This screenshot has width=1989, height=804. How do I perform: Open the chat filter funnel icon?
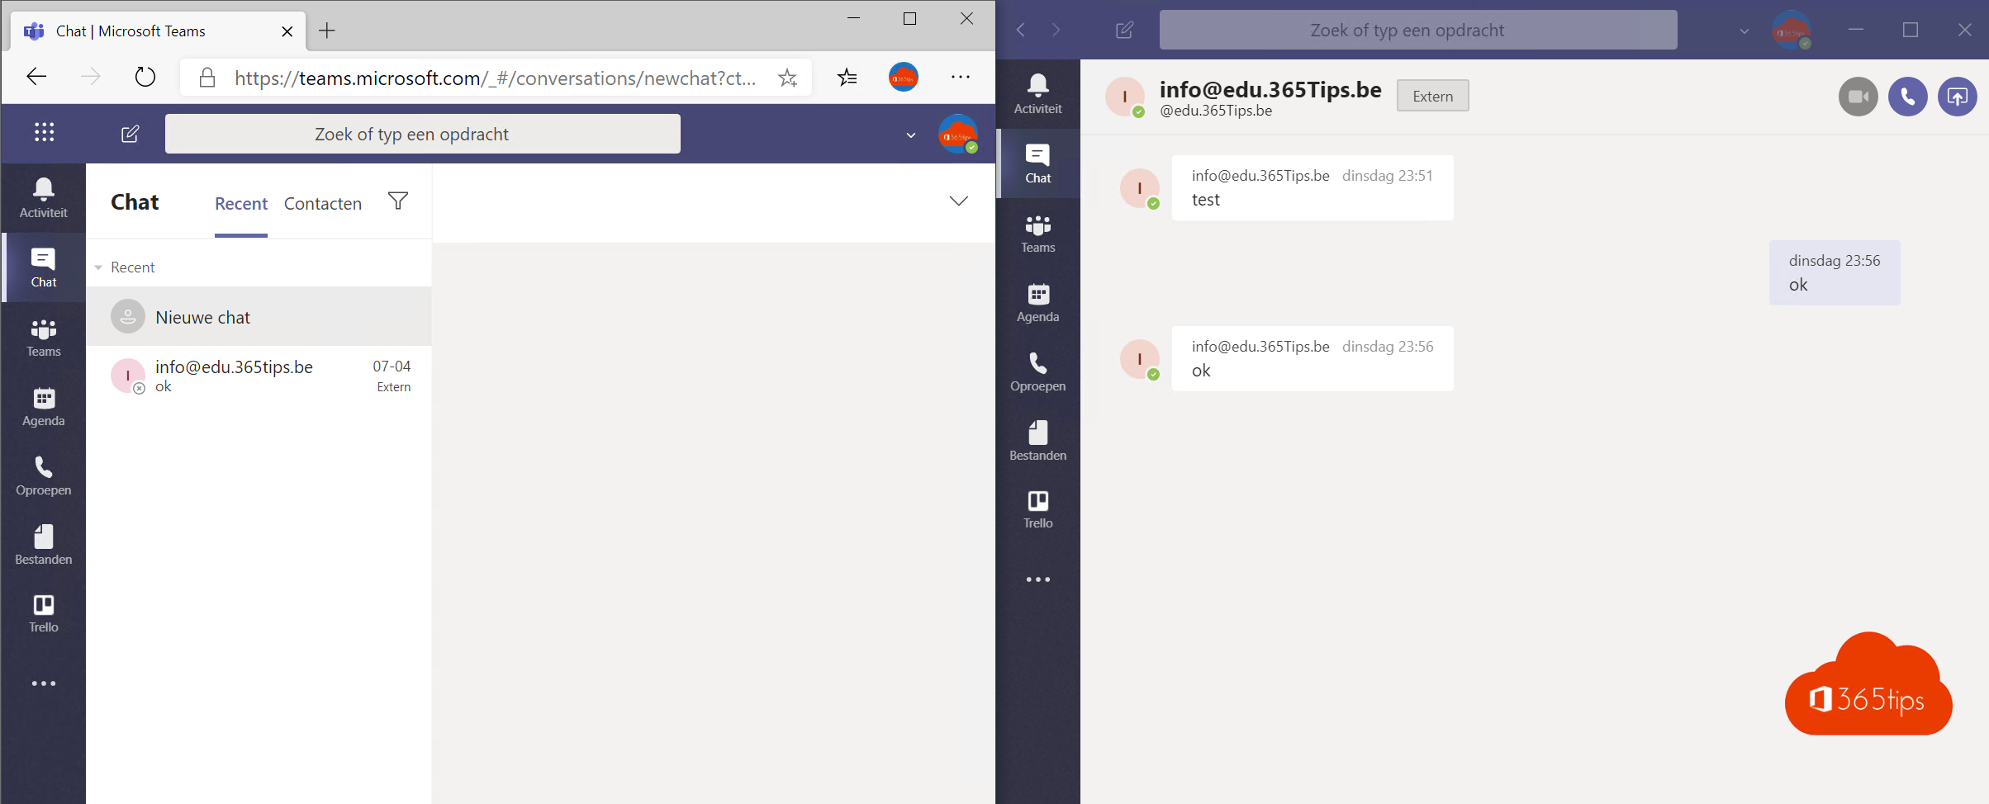coord(397,201)
